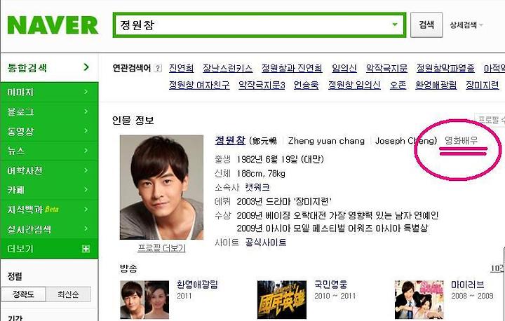This screenshot has width=505, height=321.
Task: Select the 이미지 sidebar category
Action: (49, 92)
